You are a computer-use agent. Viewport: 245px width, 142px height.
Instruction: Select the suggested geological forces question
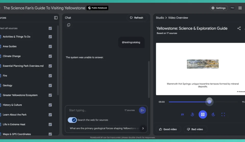[104, 128]
